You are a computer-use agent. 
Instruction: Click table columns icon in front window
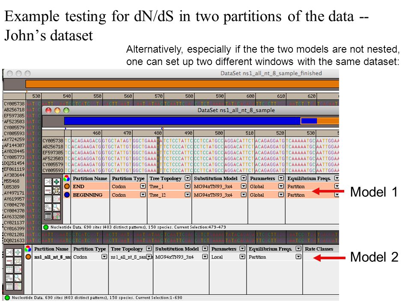click(x=48, y=216)
